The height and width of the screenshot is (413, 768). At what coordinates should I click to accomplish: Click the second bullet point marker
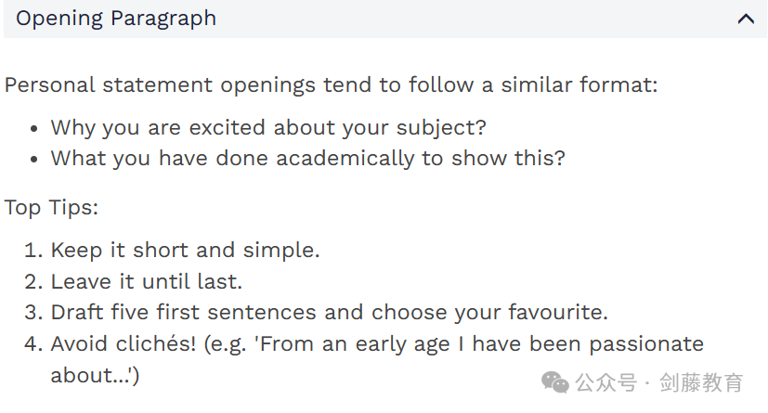click(33, 160)
